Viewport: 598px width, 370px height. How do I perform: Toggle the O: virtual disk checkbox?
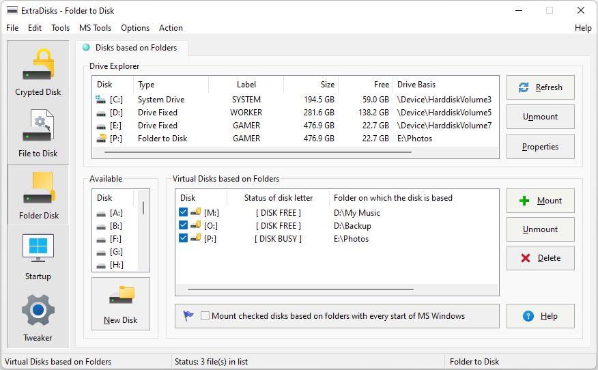click(x=183, y=225)
